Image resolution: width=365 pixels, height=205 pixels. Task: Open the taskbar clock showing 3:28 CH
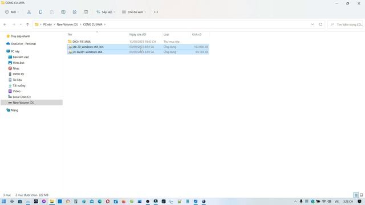(x=348, y=201)
